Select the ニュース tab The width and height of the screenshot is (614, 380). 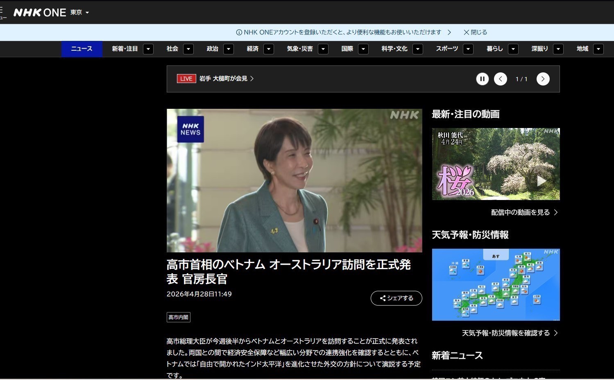pyautogui.click(x=82, y=49)
